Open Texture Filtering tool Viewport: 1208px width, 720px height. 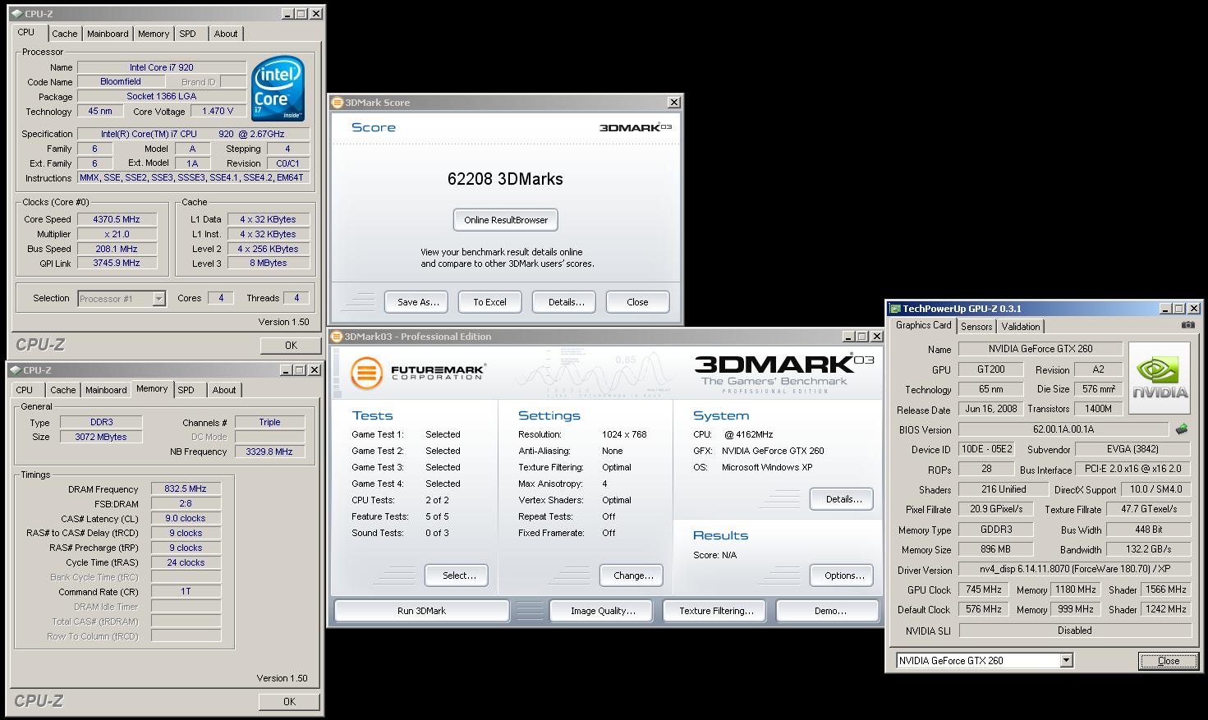click(x=713, y=611)
